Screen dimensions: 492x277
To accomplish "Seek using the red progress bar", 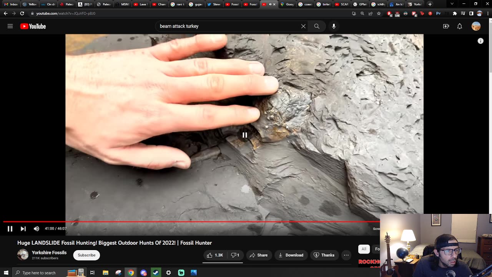I will pos(192,222).
